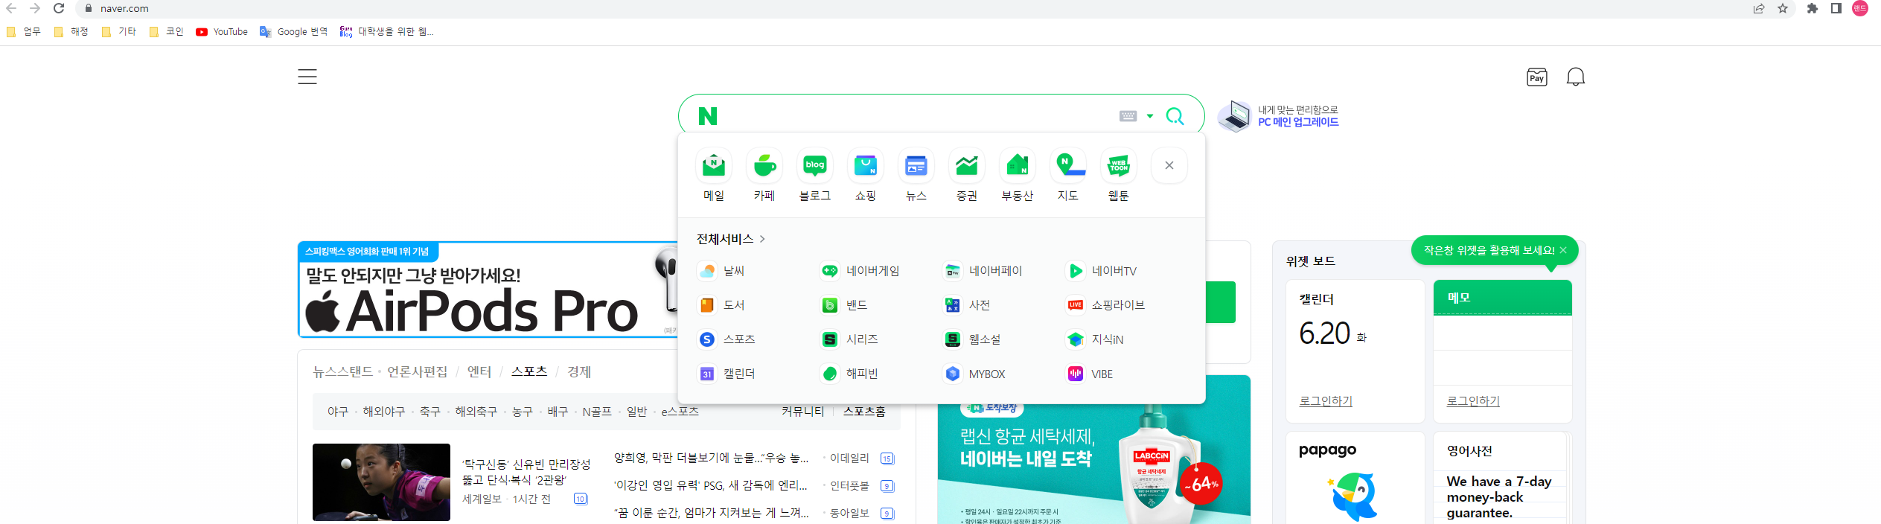Open the notifications bell icon

1576,77
